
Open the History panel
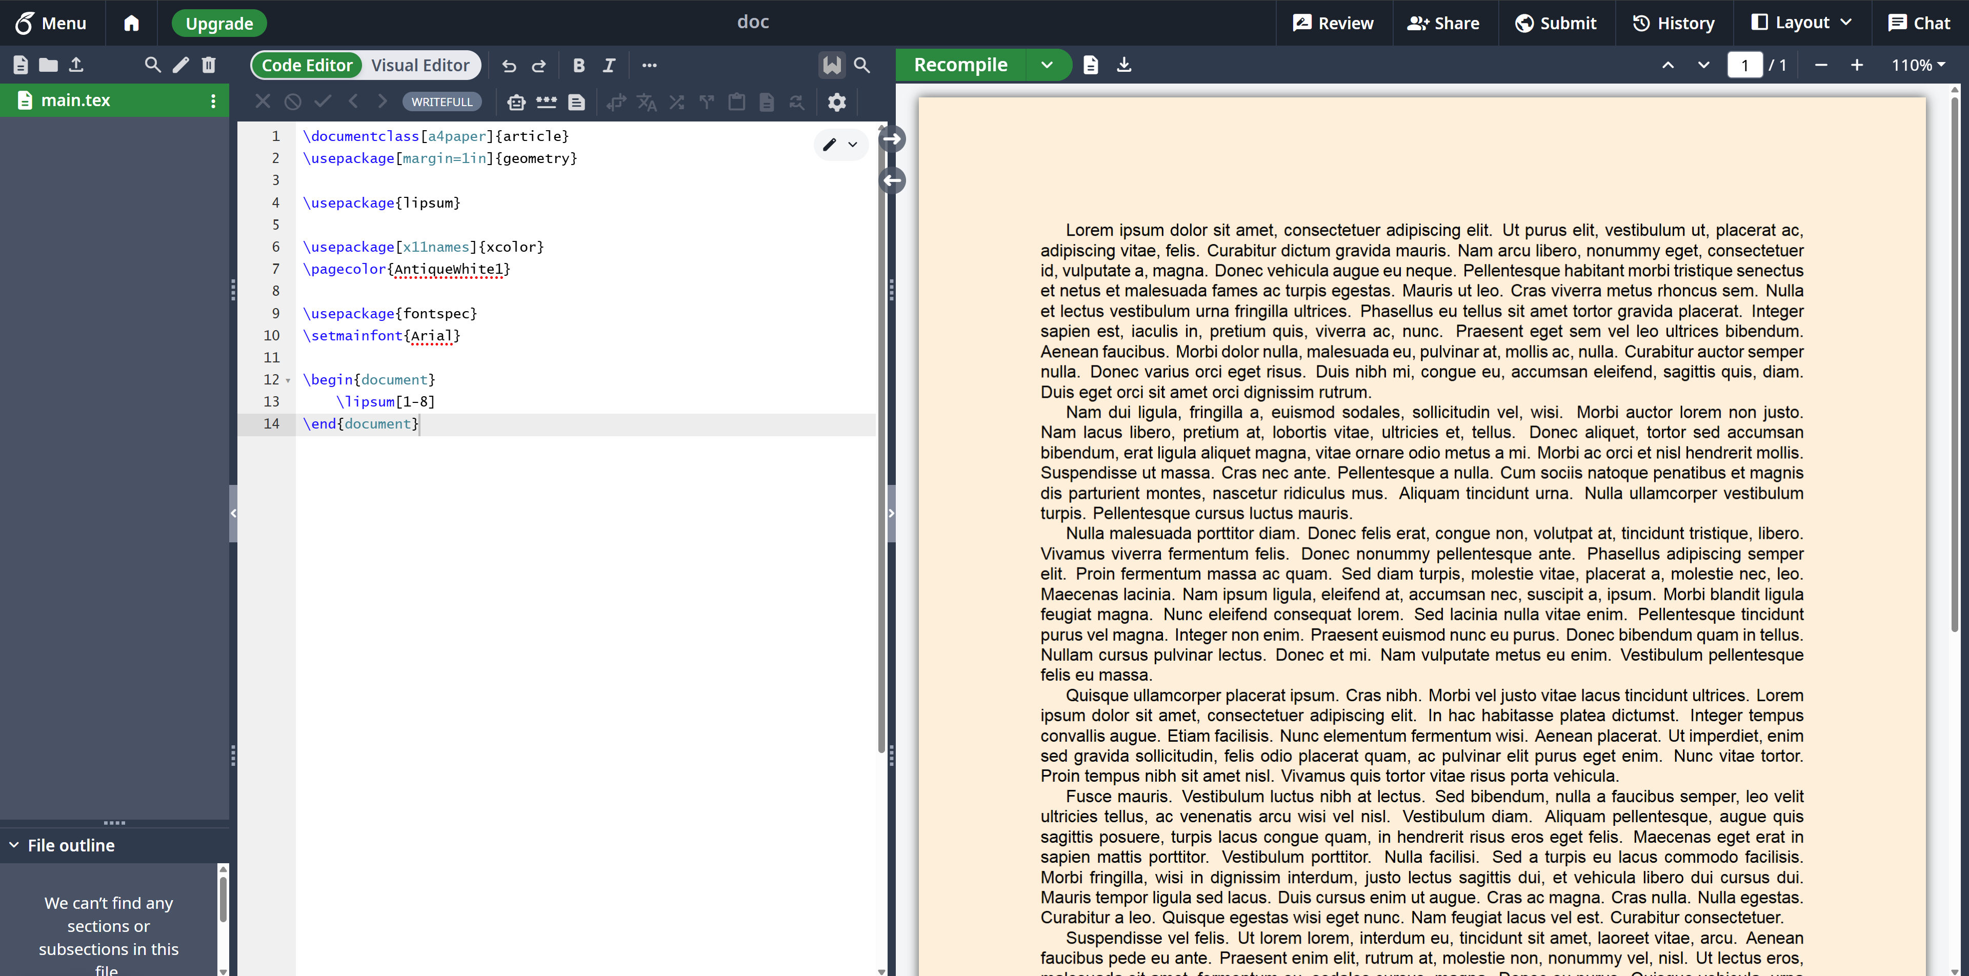(x=1673, y=23)
